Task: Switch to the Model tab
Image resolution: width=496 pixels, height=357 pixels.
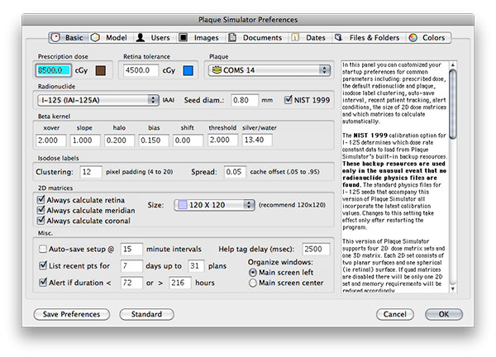Action: (109, 38)
